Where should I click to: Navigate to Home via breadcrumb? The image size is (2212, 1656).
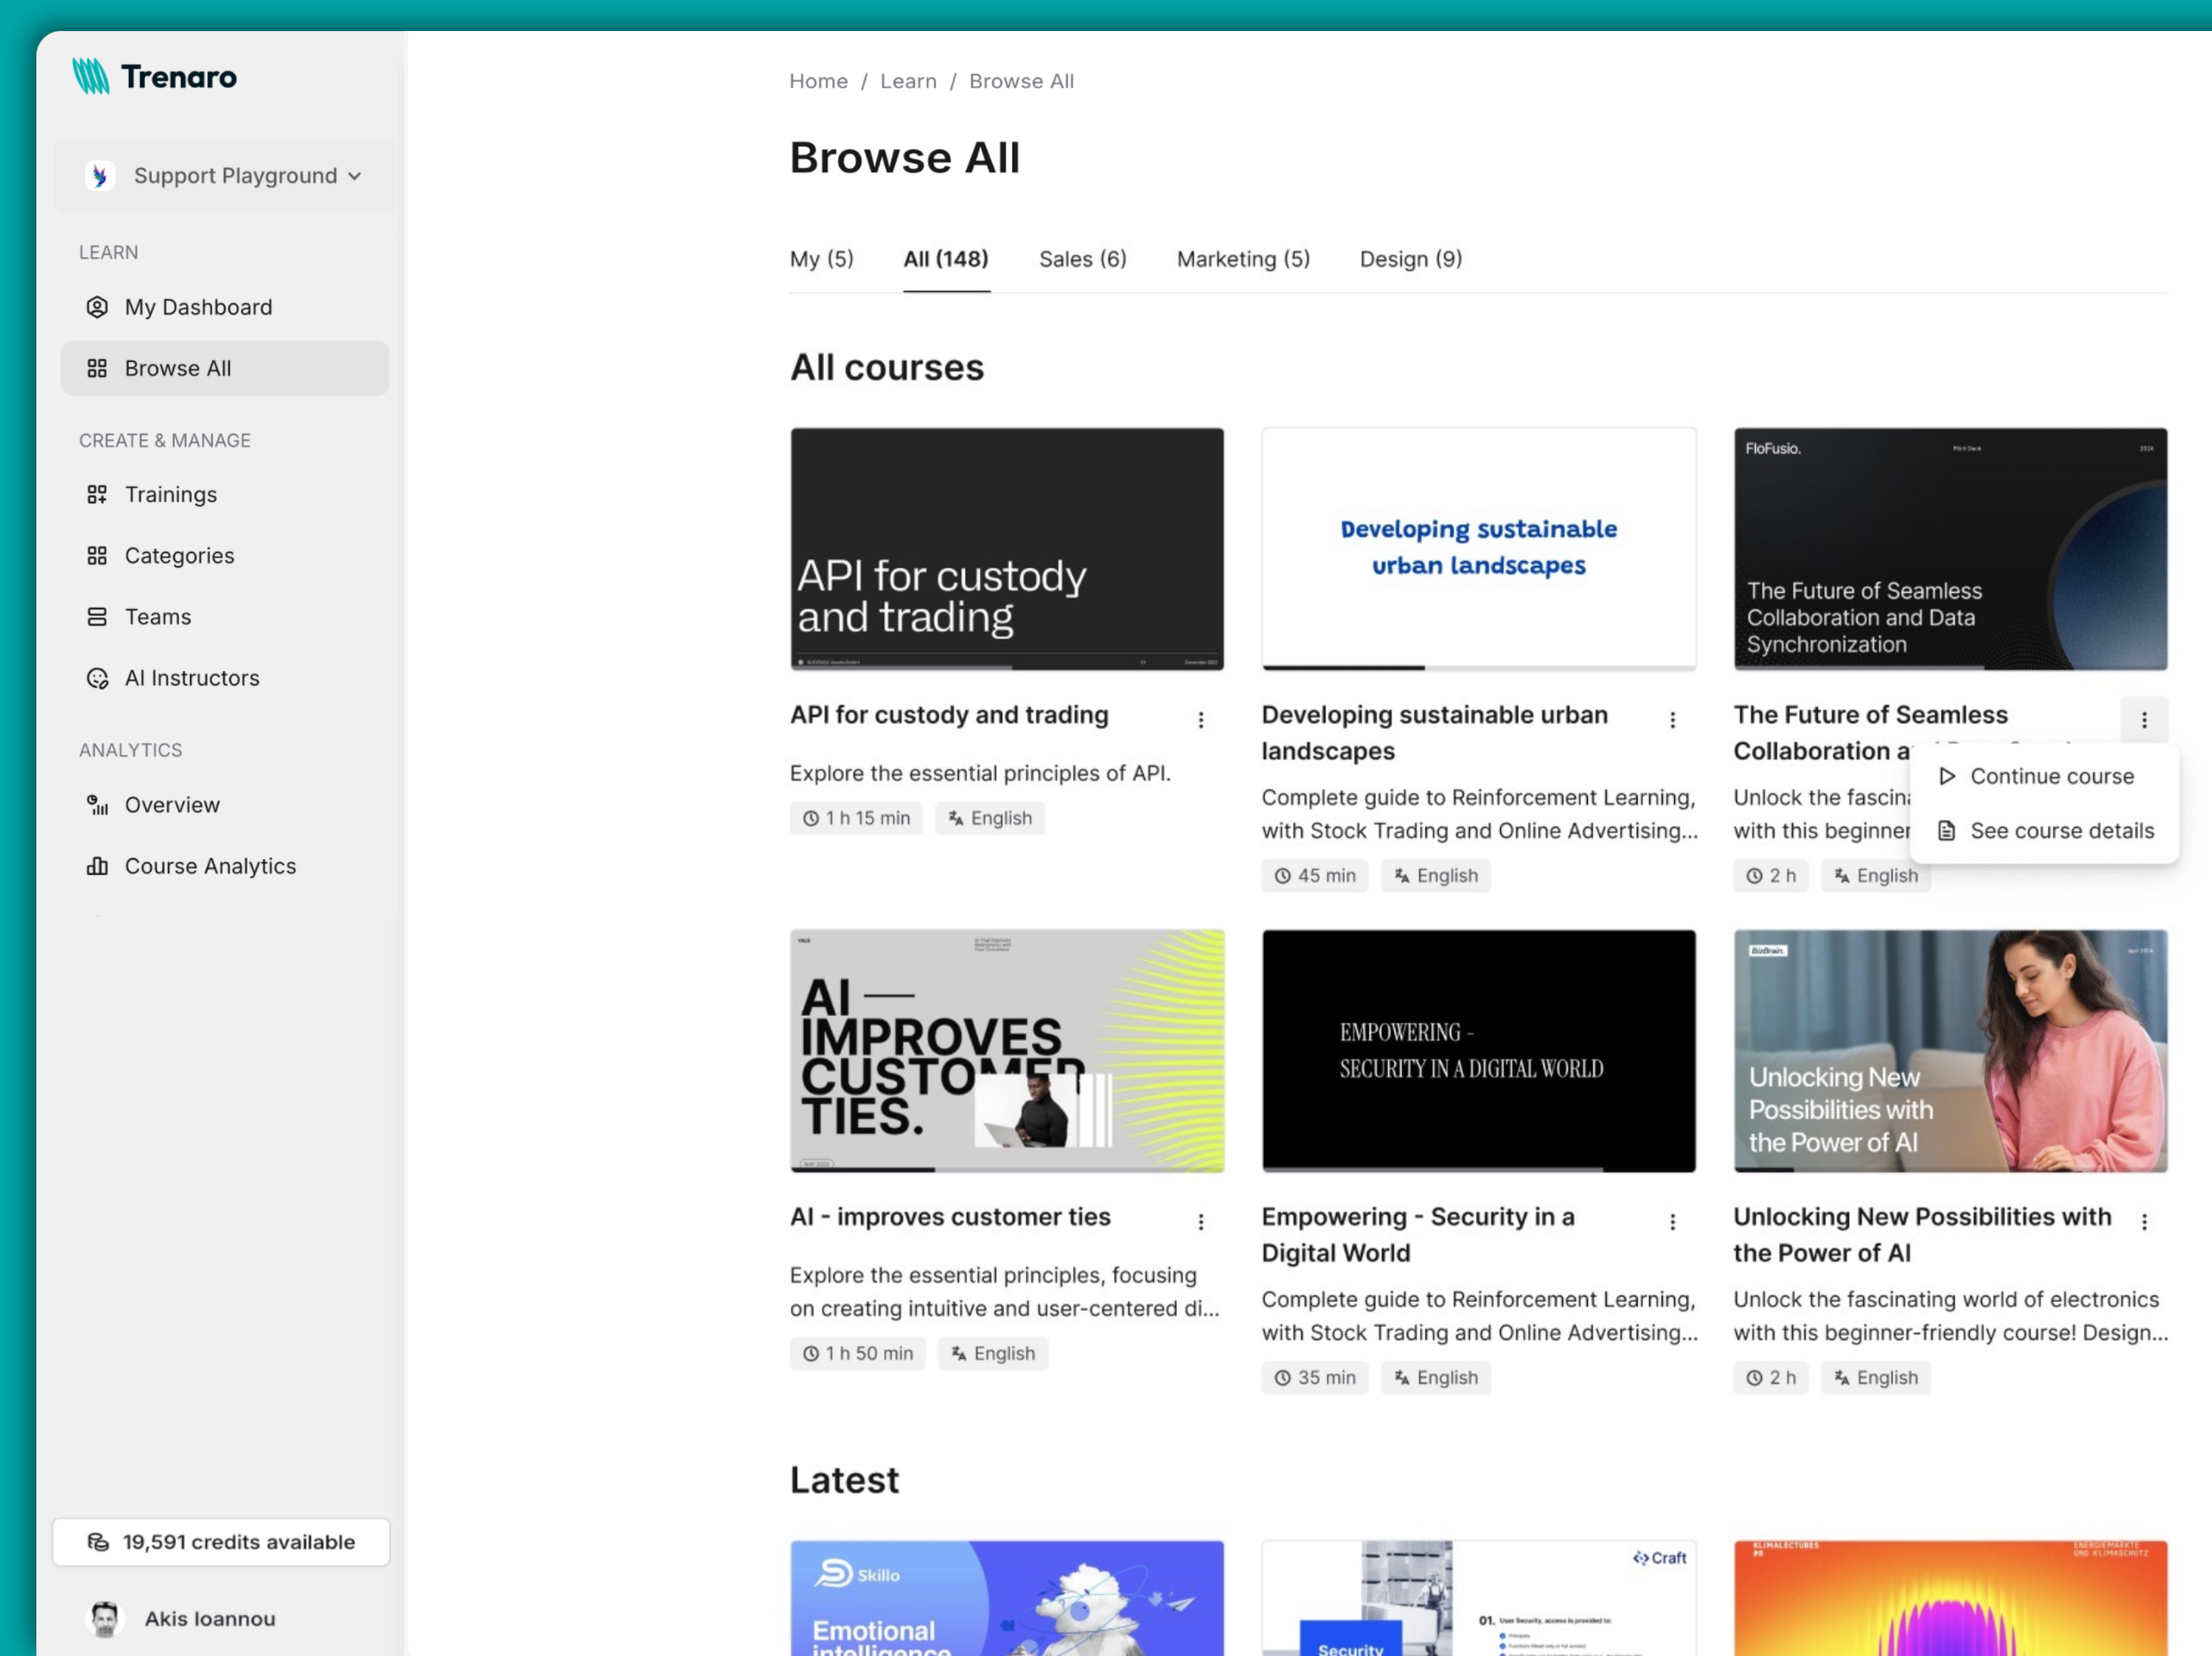(818, 81)
